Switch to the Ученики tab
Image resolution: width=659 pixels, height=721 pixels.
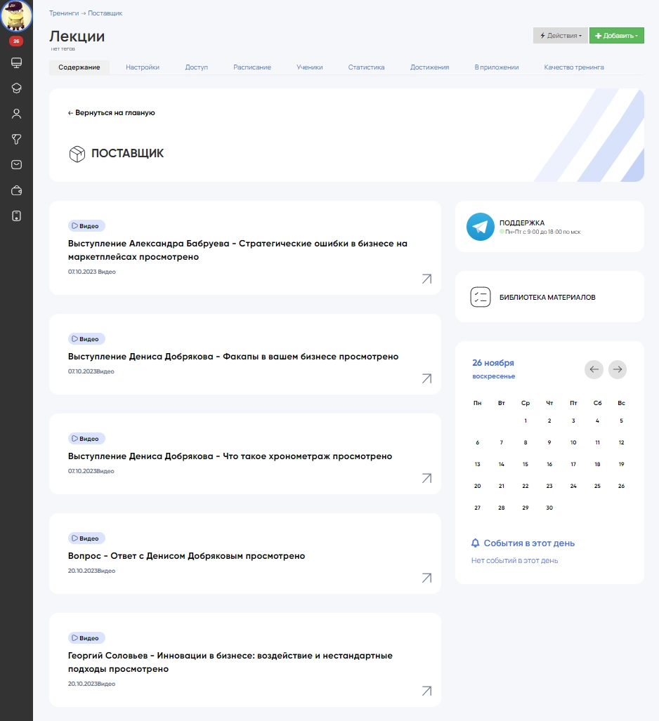(310, 67)
